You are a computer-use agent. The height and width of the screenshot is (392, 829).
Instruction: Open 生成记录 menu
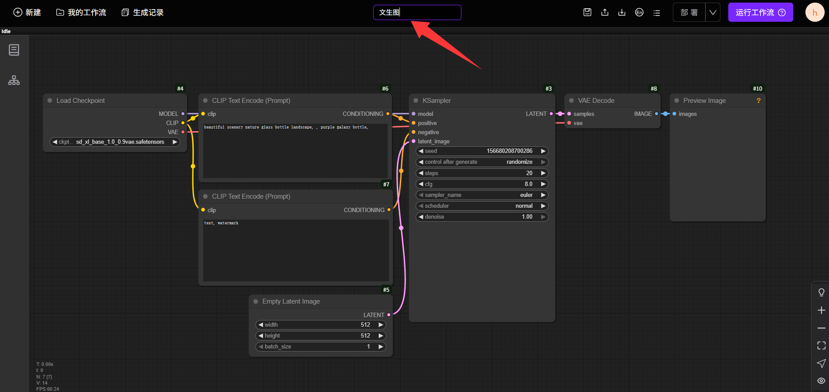tap(143, 12)
